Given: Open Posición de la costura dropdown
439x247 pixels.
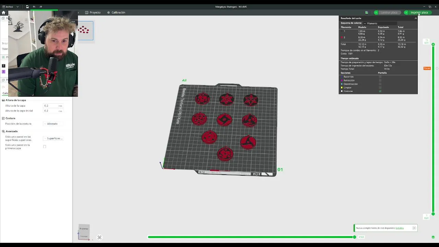Looking at the screenshot, I should (53, 124).
